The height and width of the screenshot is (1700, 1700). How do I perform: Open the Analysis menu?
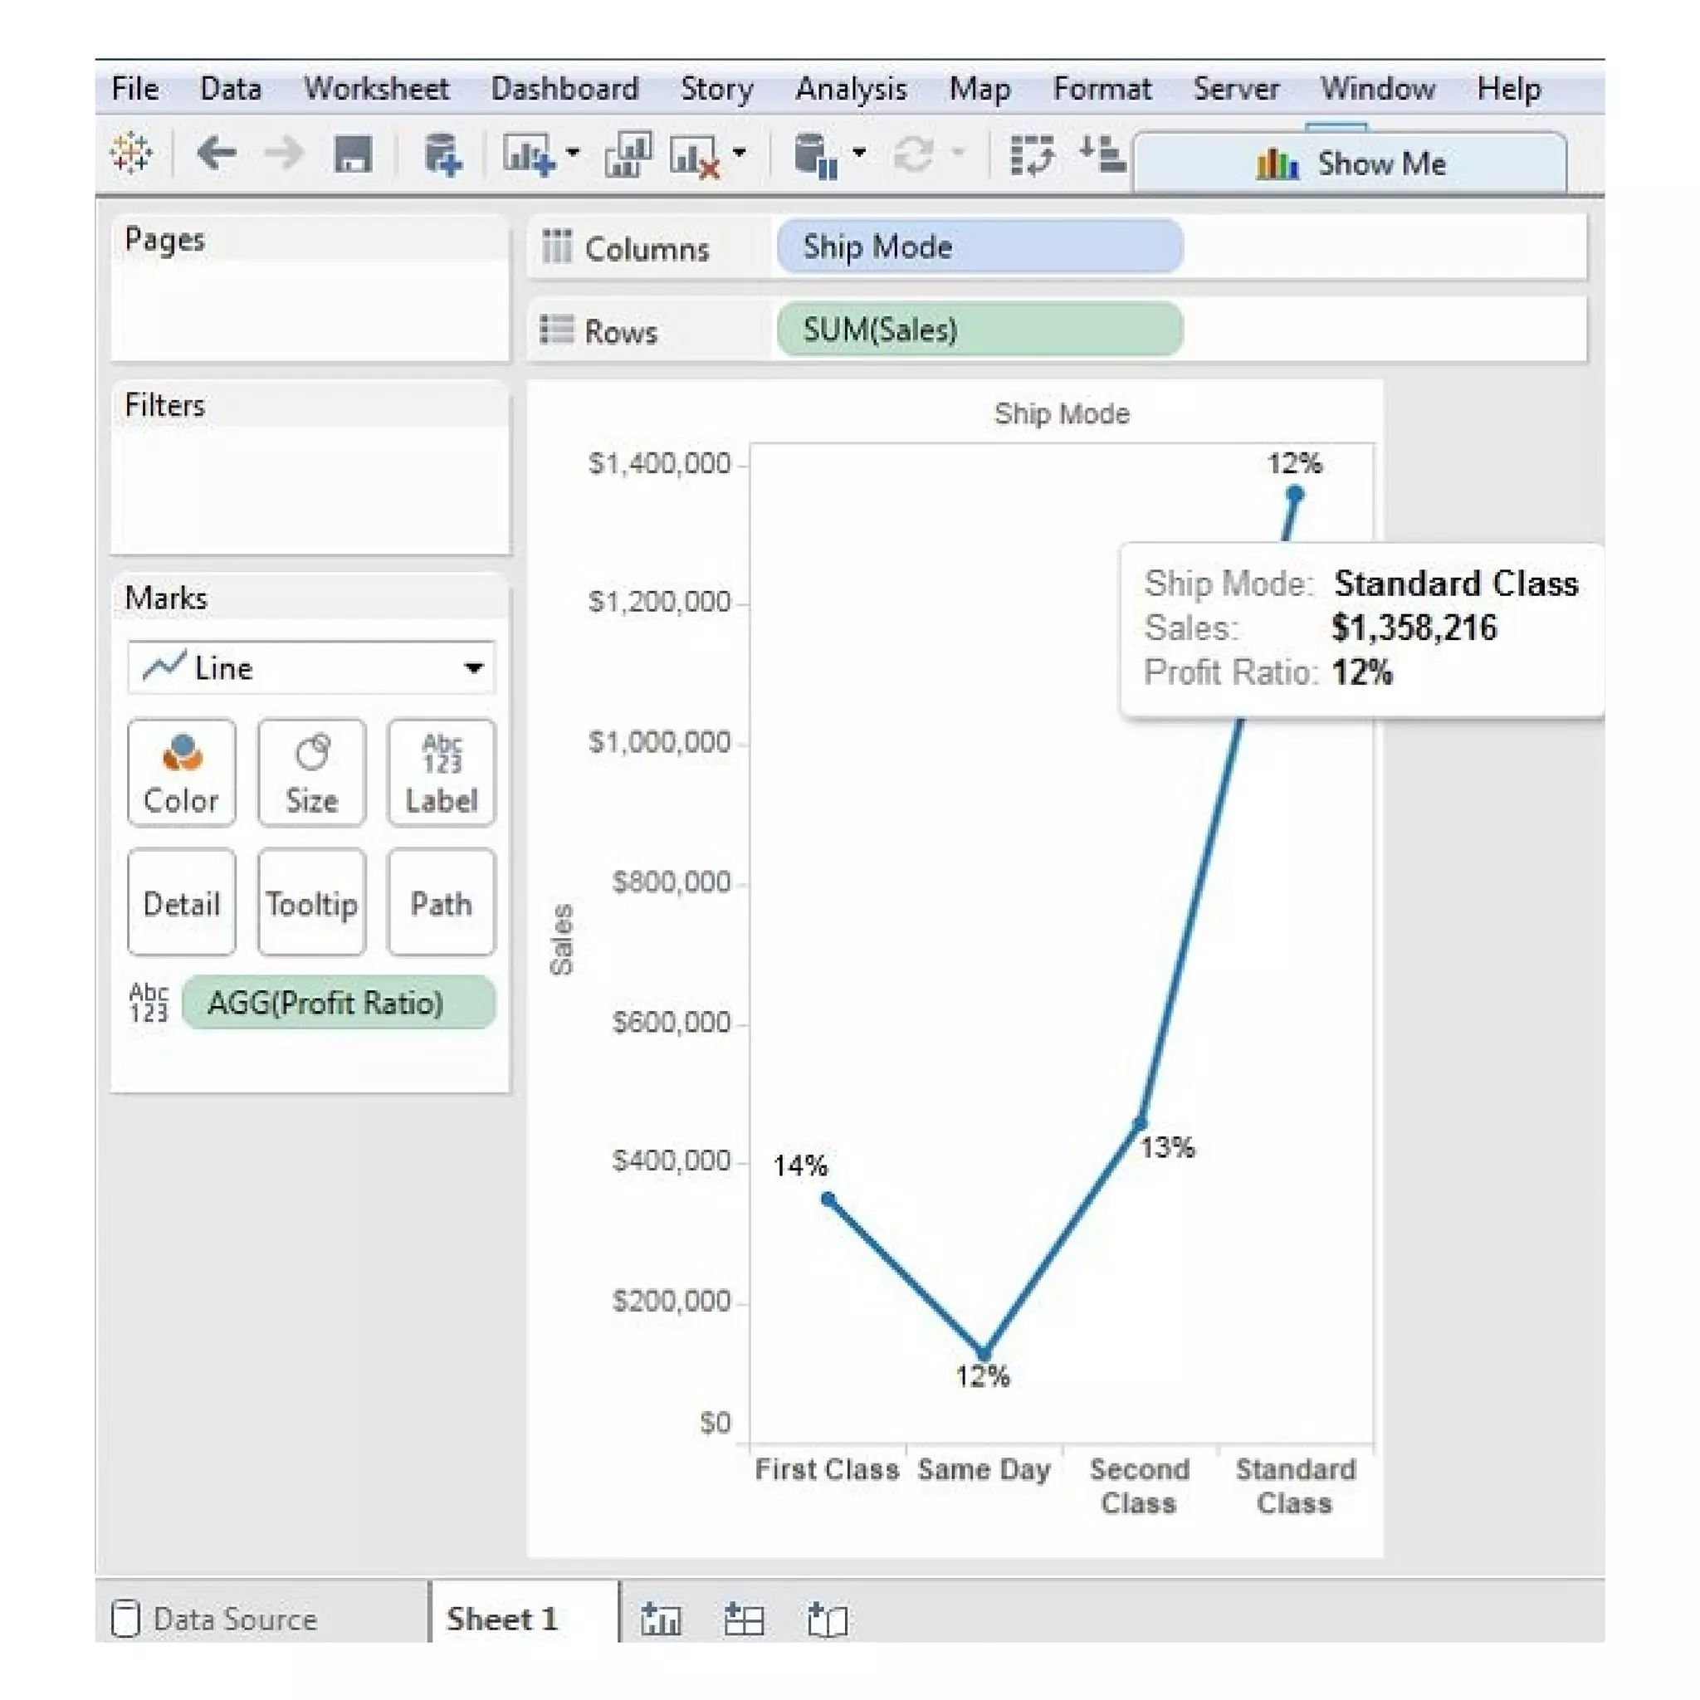click(850, 89)
